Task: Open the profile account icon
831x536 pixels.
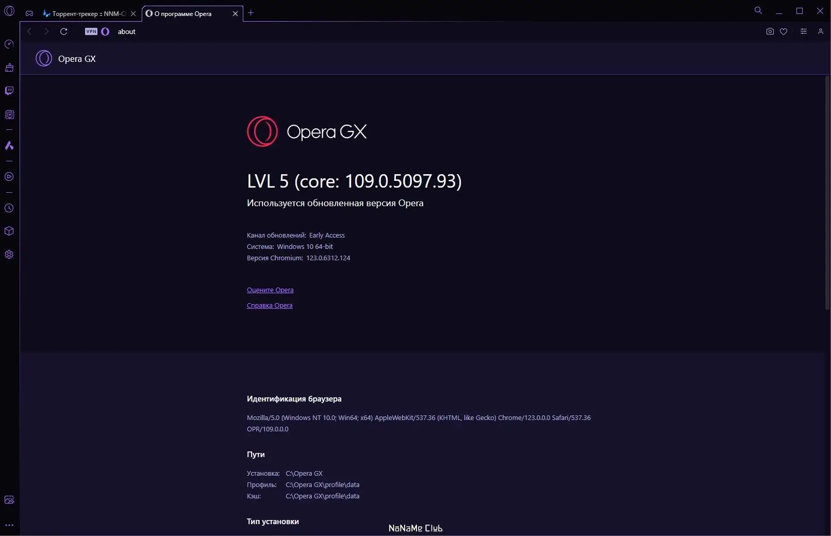Action: (x=820, y=31)
